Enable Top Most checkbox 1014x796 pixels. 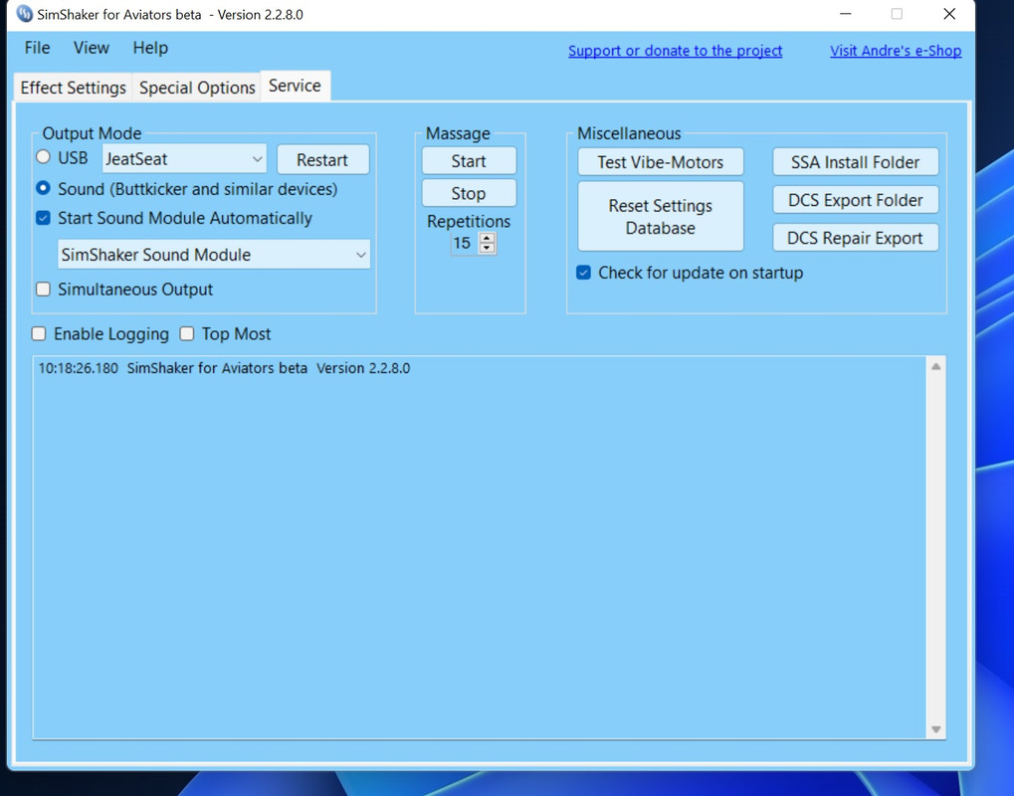point(187,333)
